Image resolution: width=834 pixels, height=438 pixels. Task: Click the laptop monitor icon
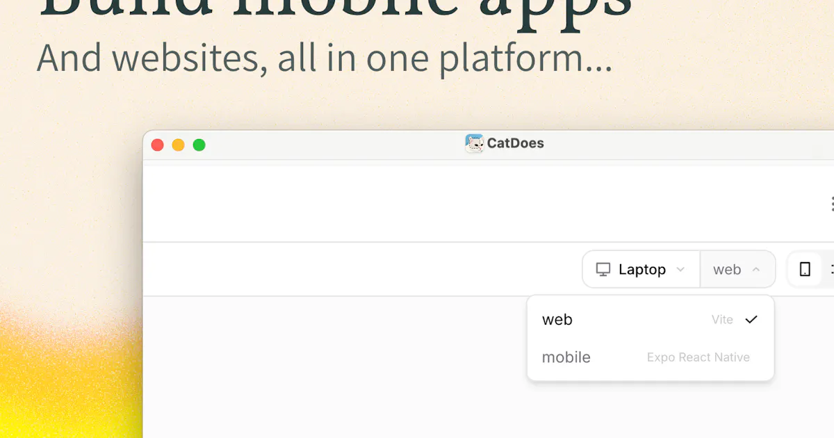pyautogui.click(x=603, y=269)
